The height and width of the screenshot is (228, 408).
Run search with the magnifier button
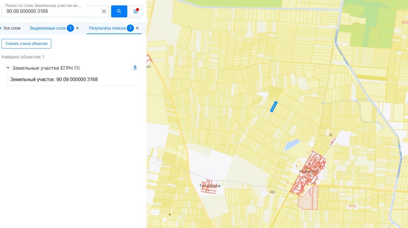119,11
